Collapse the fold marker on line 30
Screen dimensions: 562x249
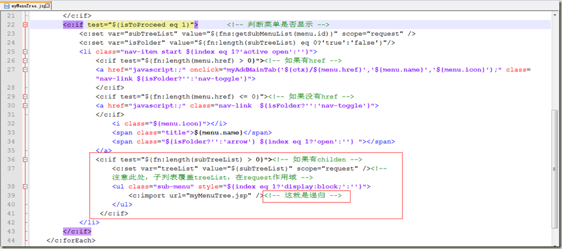tap(25, 106)
